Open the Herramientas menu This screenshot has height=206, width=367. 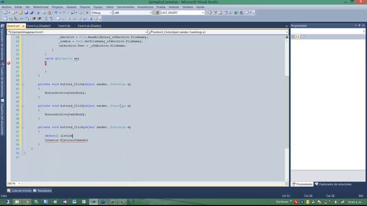126,7
